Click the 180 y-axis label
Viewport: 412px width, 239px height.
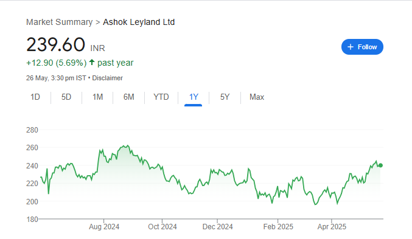click(x=32, y=220)
